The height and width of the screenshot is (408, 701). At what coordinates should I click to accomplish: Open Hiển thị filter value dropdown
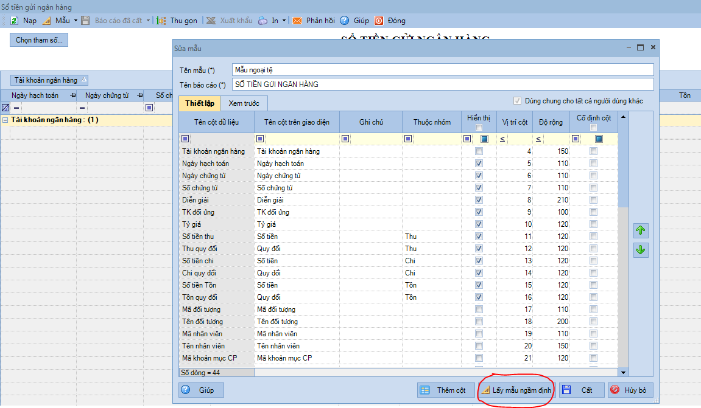485,139
